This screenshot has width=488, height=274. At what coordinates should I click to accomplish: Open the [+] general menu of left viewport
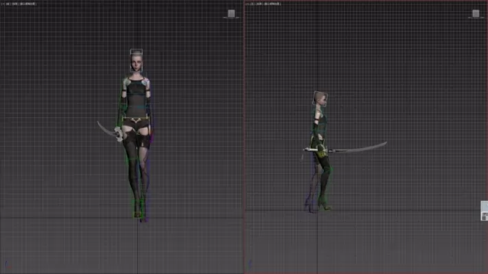point(247,4)
